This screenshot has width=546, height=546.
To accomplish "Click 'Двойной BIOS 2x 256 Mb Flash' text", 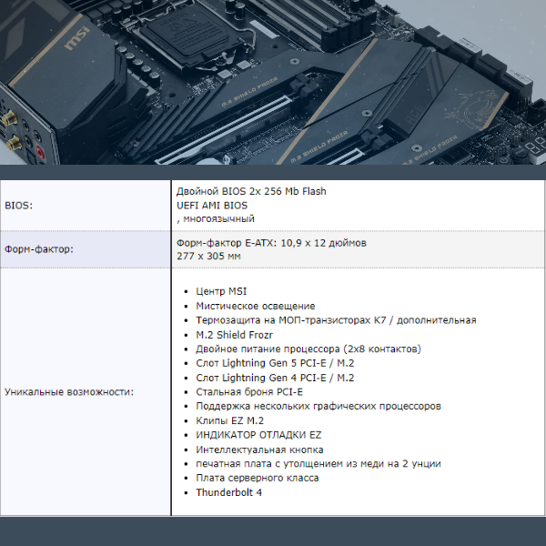I will tap(251, 191).
